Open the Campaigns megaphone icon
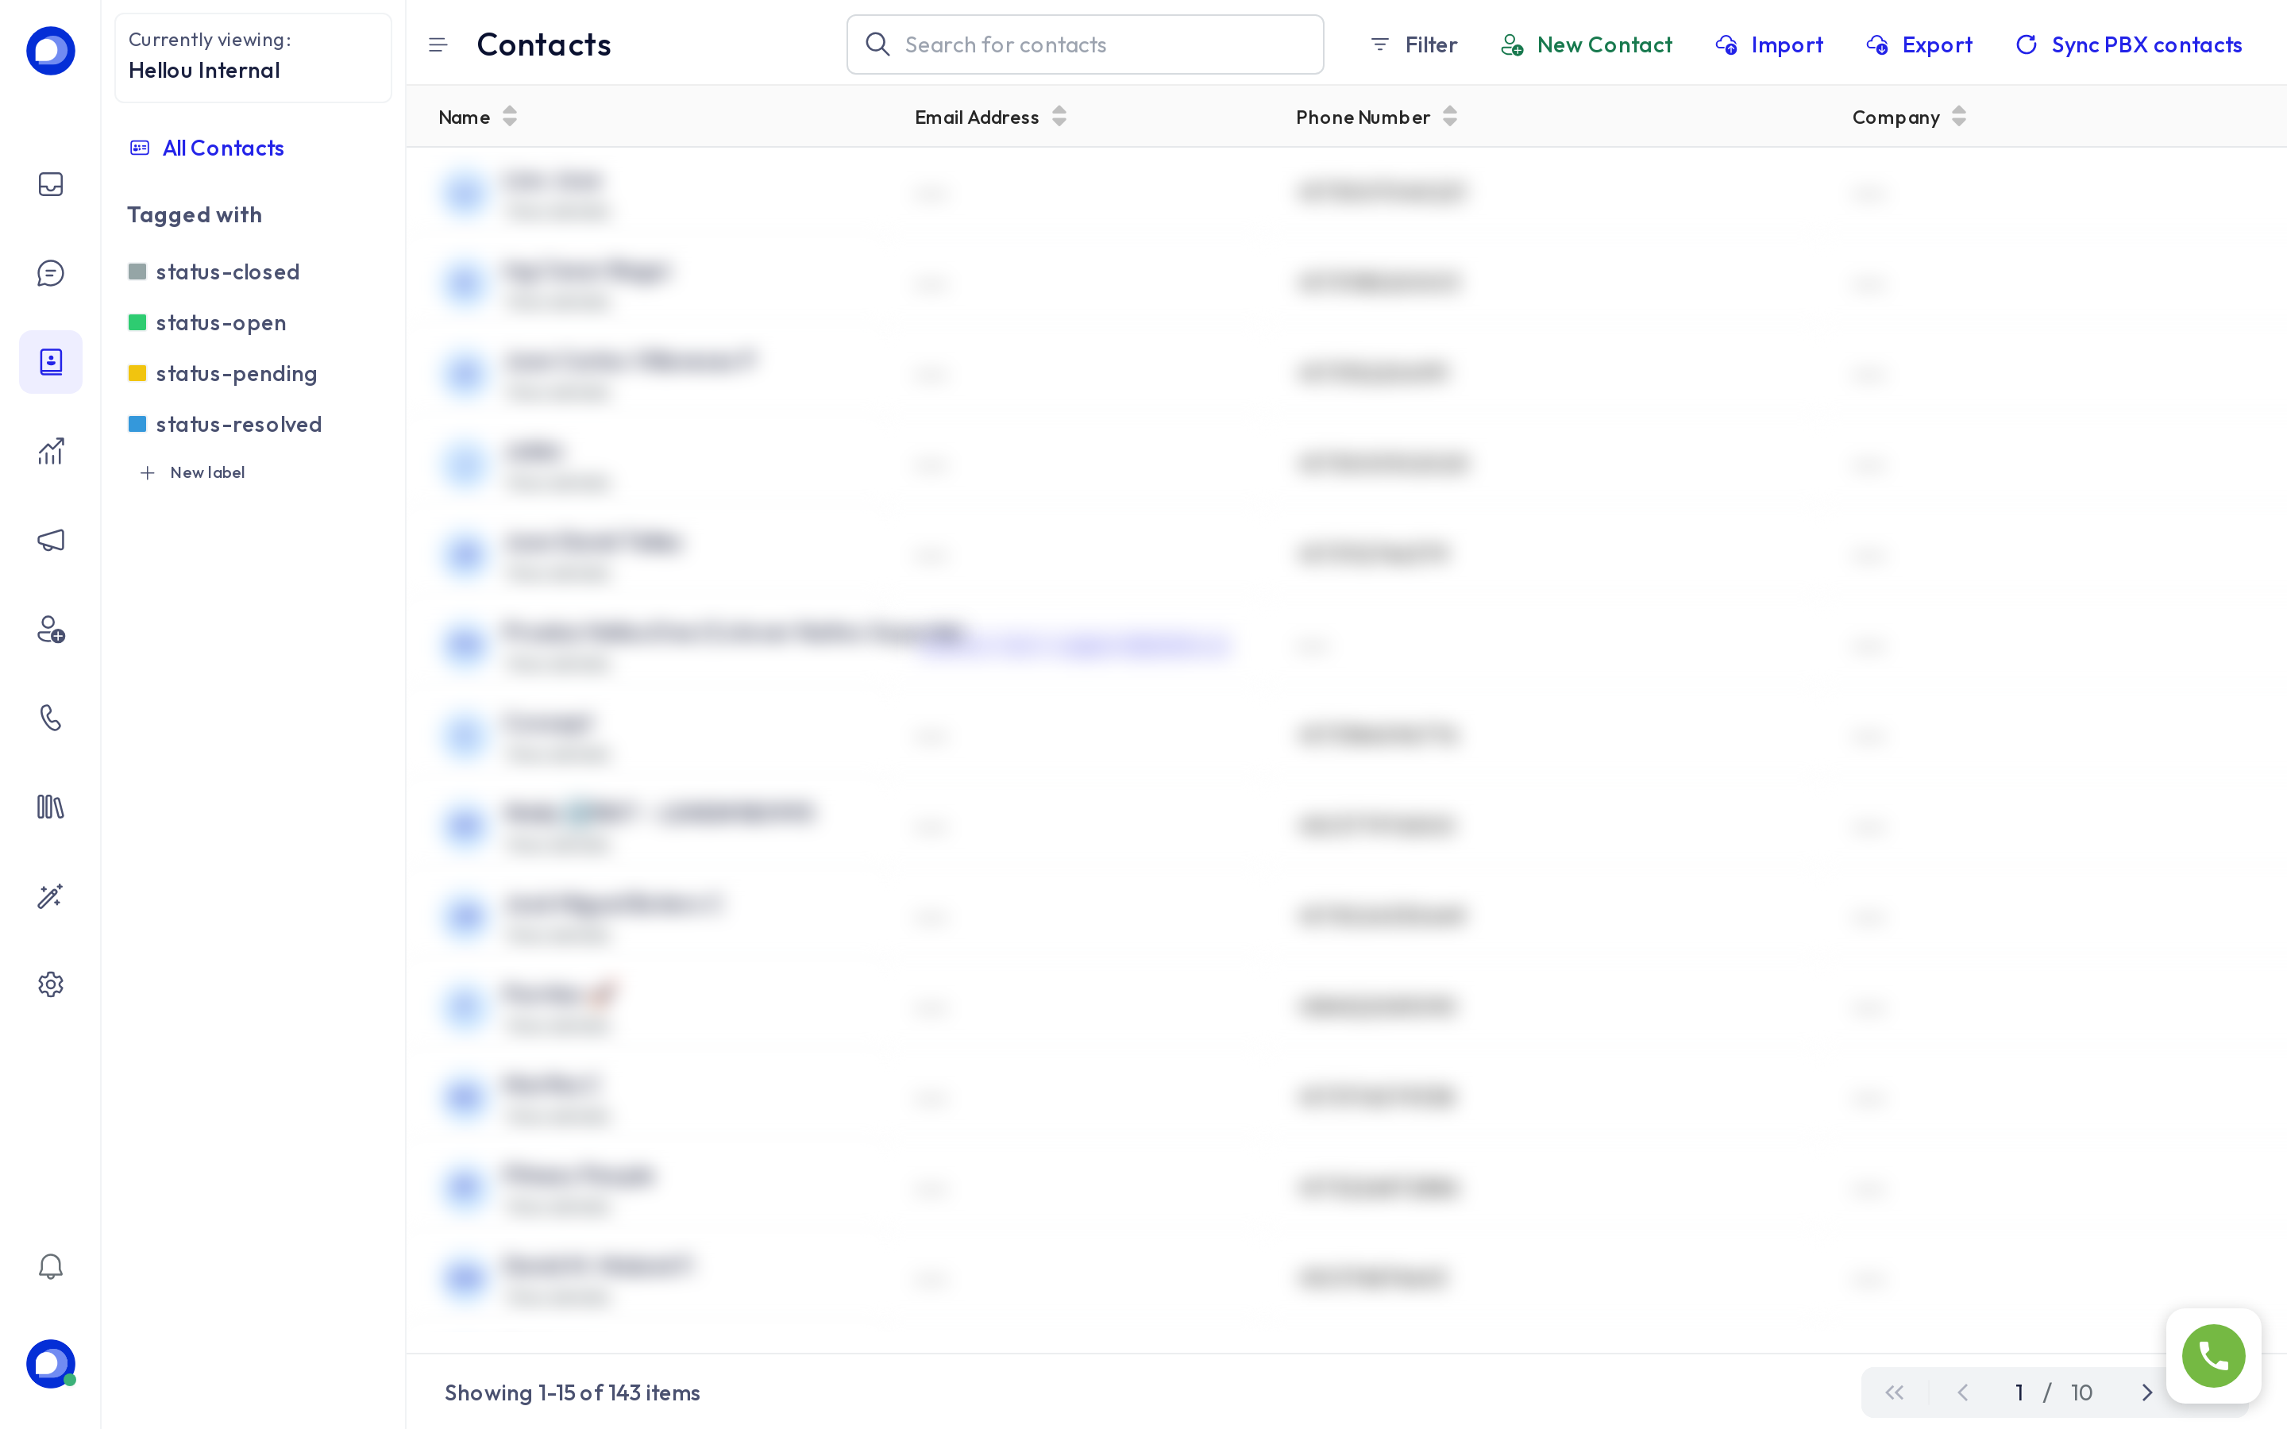Image resolution: width=2287 pixels, height=1429 pixels. click(50, 540)
